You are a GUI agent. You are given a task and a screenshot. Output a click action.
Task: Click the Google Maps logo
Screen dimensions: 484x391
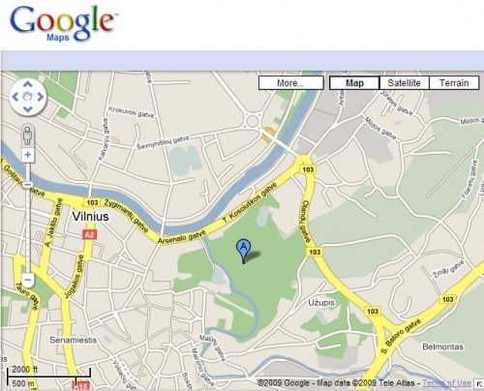coord(63,24)
